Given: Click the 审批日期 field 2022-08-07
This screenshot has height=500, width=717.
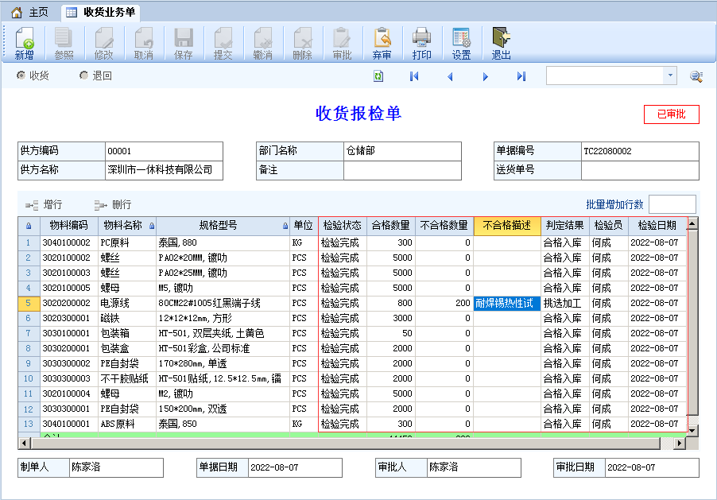Looking at the screenshot, I should click(652, 467).
